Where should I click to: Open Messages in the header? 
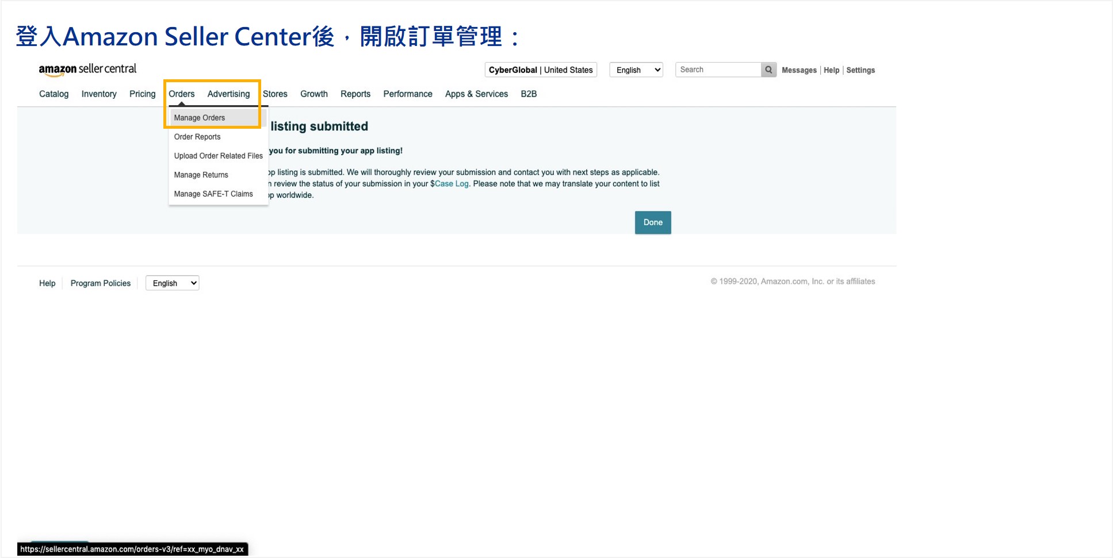click(x=799, y=70)
